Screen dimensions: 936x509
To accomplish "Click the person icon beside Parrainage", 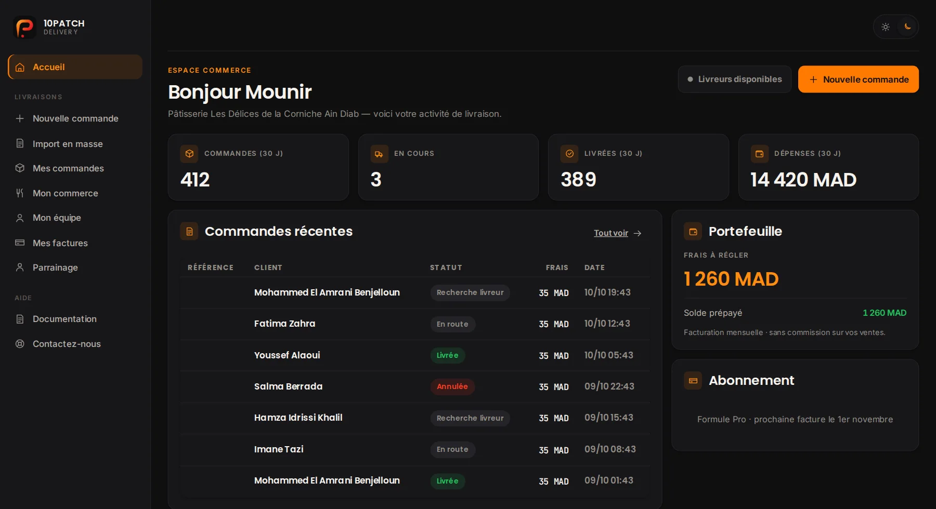I will click(x=20, y=267).
